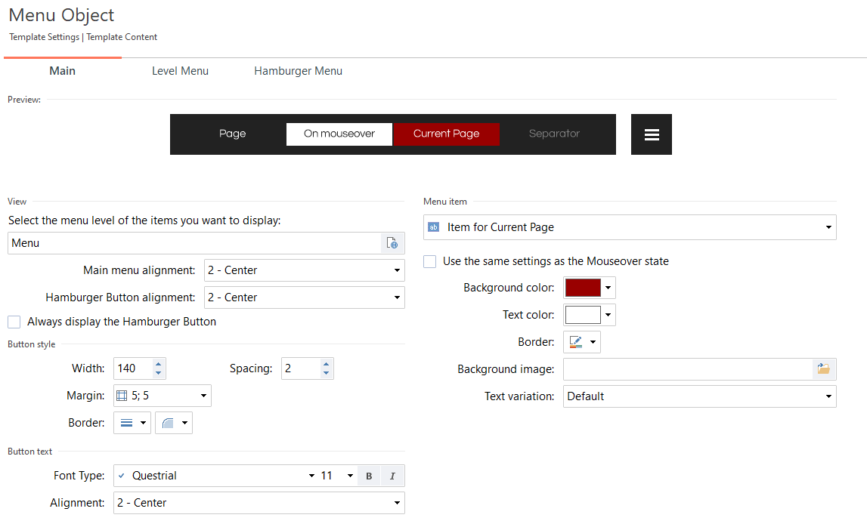Switch to the Level Menu tab
The height and width of the screenshot is (524, 867).
(x=180, y=71)
